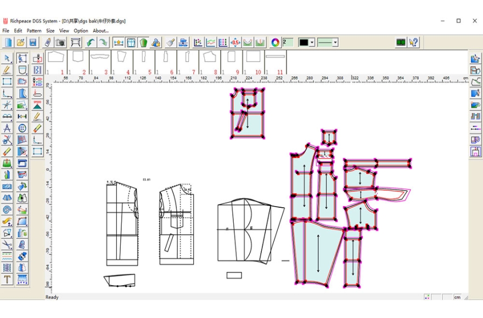
Task: Click the Redo green arrow
Action: [103, 42]
